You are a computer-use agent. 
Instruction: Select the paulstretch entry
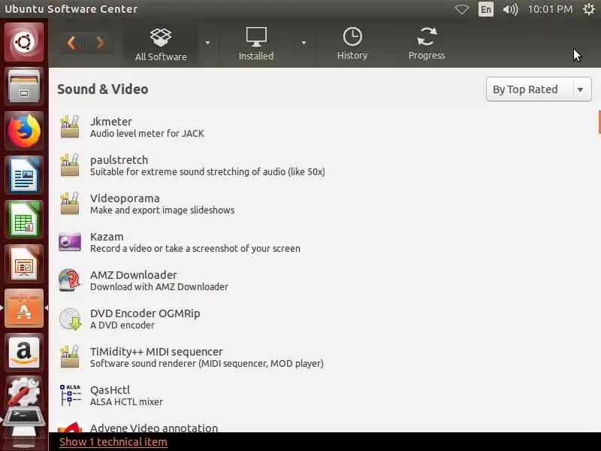pos(324,165)
